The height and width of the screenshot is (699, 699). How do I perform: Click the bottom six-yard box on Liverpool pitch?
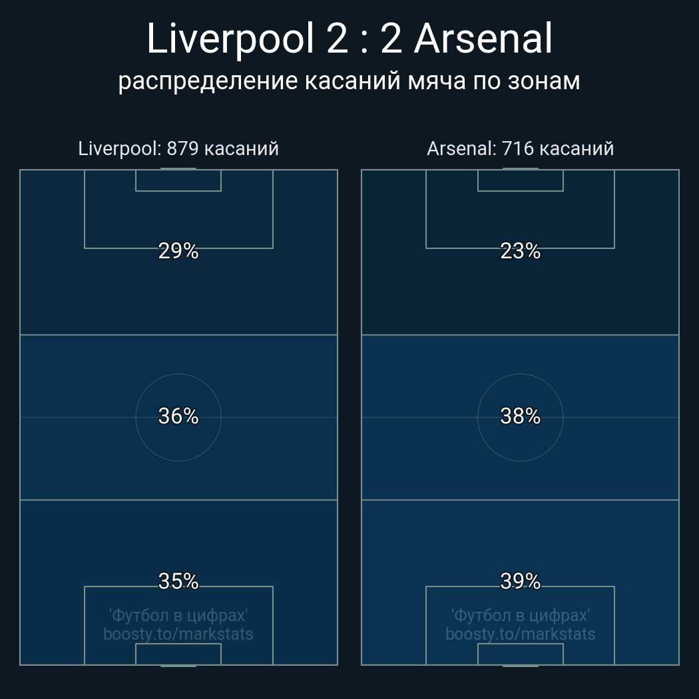178,654
